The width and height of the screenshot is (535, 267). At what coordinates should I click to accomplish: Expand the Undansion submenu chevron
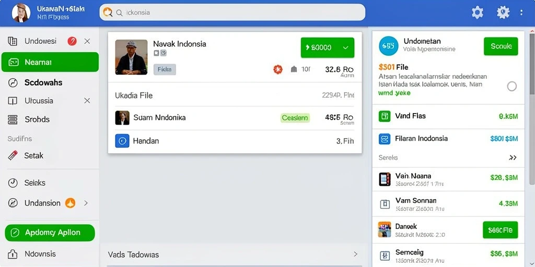pyautogui.click(x=86, y=203)
